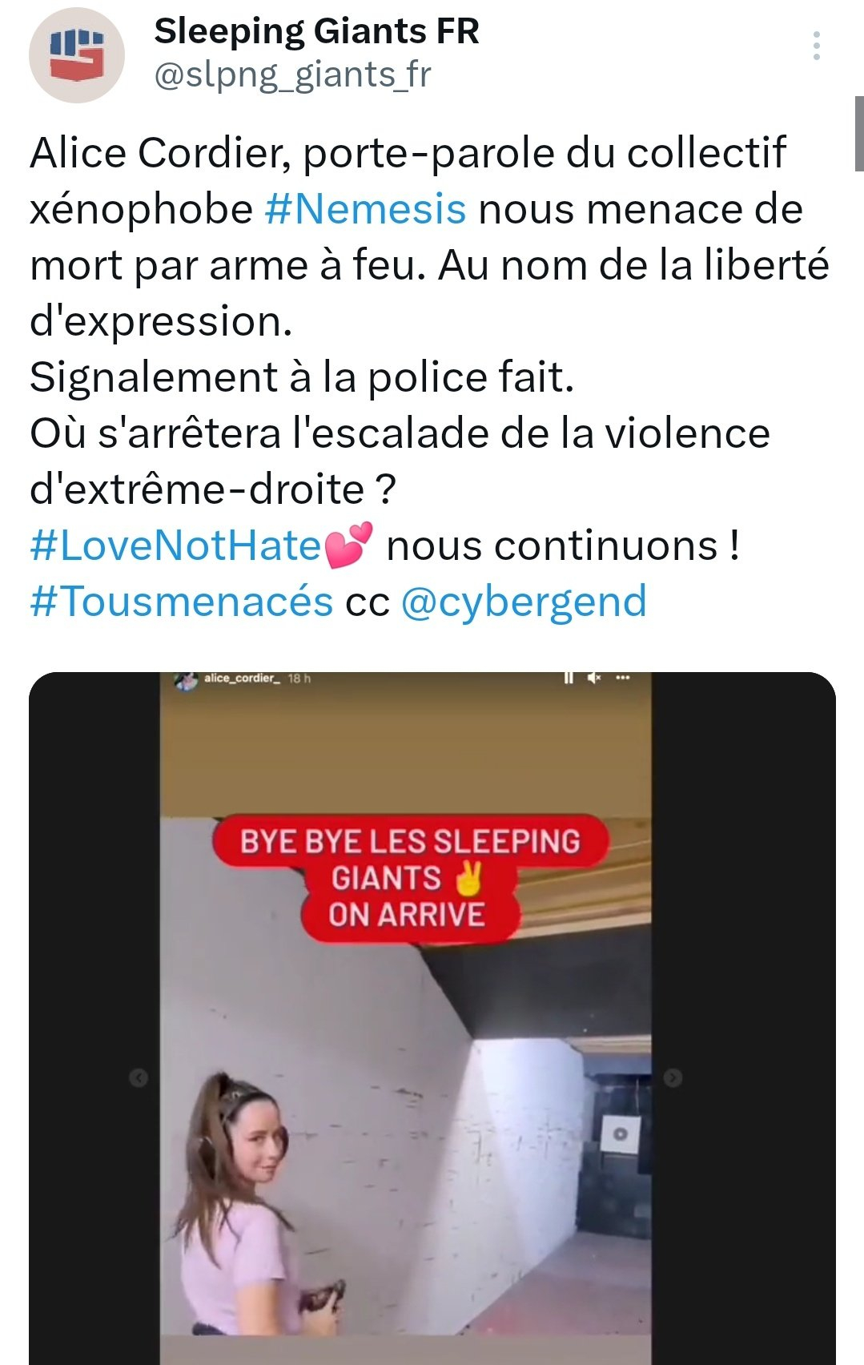Open the attached story screenshot image
This screenshot has width=864, height=1365.
432,1018
